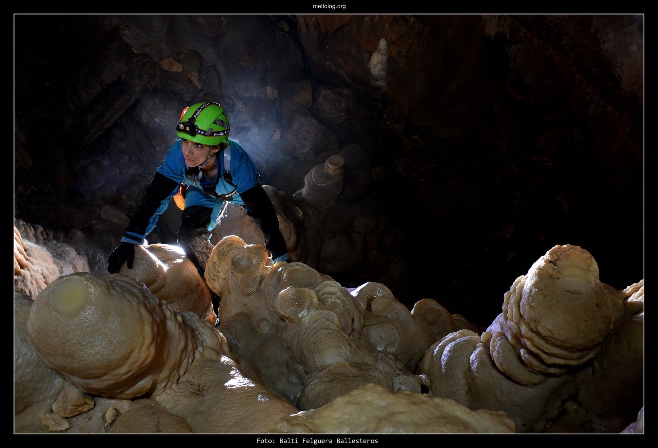Click the white patch on cave ceiling
The height and width of the screenshot is (448, 658).
pyautogui.click(x=378, y=62)
